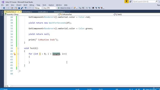Open the notifications flag icon

pyautogui.click(x=126, y=1)
